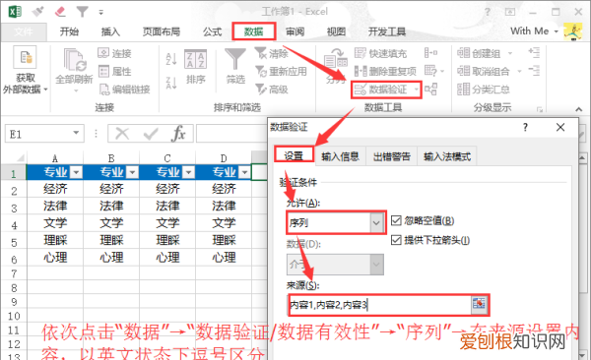The image size is (591, 360).
Task: Switch to the 页面布局 ribbon tab
Action: point(162,31)
